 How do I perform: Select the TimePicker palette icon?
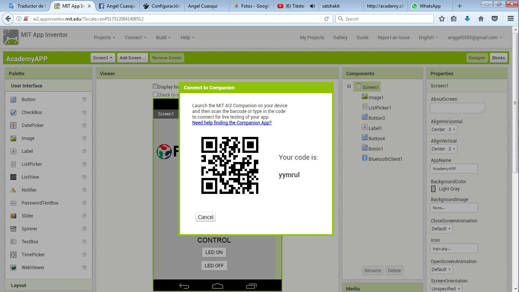[13, 255]
